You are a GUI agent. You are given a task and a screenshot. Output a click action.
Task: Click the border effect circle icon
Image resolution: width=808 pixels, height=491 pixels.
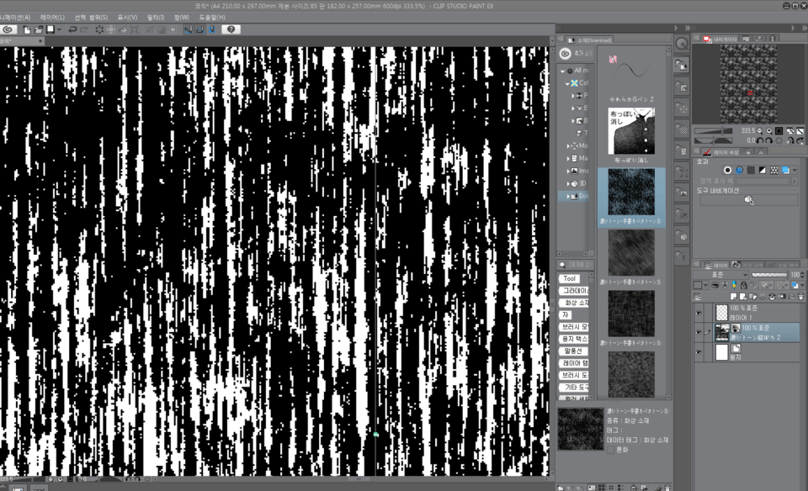728,170
